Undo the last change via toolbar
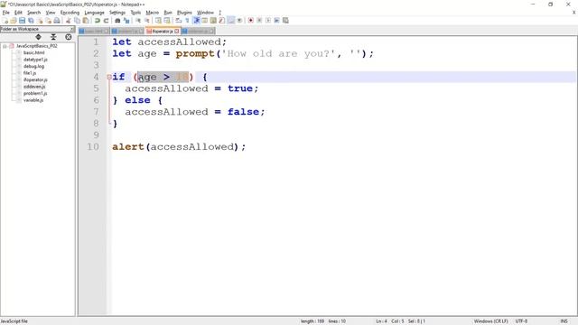The image size is (578, 325). pos(98,20)
